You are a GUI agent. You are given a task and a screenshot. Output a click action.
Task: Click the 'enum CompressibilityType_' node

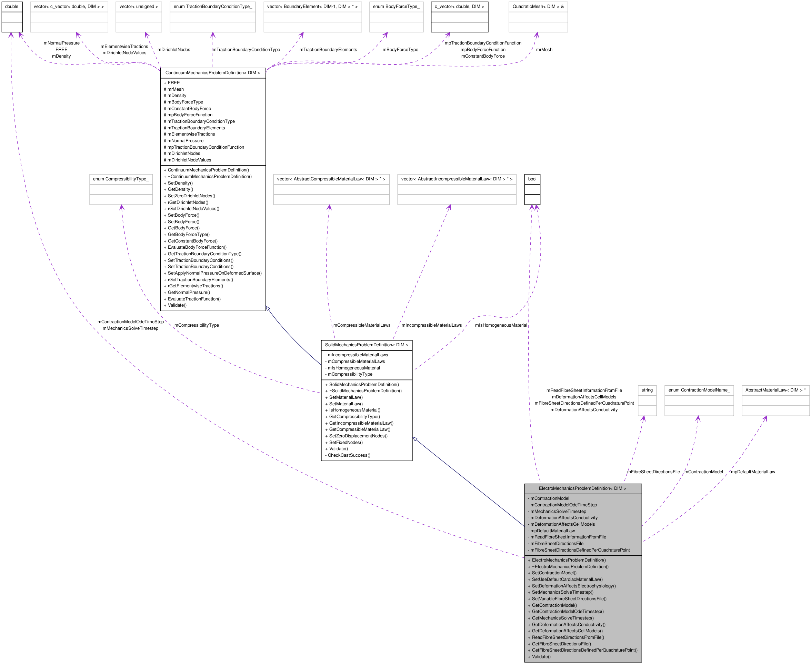point(121,189)
